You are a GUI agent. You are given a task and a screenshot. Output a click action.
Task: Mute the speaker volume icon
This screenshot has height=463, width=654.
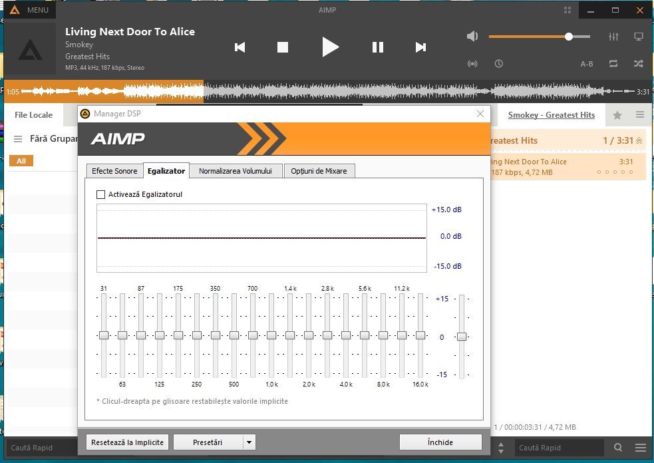(x=472, y=37)
